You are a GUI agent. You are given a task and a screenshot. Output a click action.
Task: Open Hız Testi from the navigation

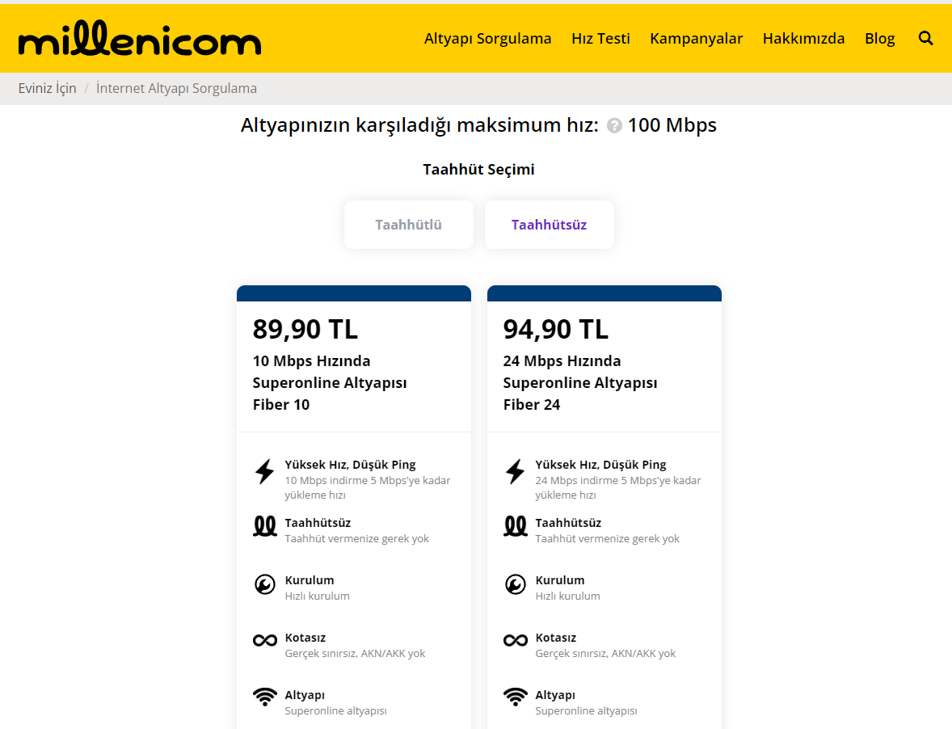pos(600,38)
